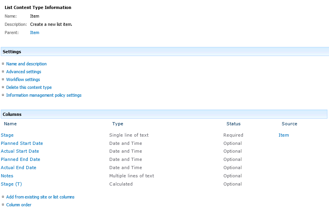The height and width of the screenshot is (211, 329).
Task: Click the bullet icon beside Column order
Action: (x=3, y=204)
